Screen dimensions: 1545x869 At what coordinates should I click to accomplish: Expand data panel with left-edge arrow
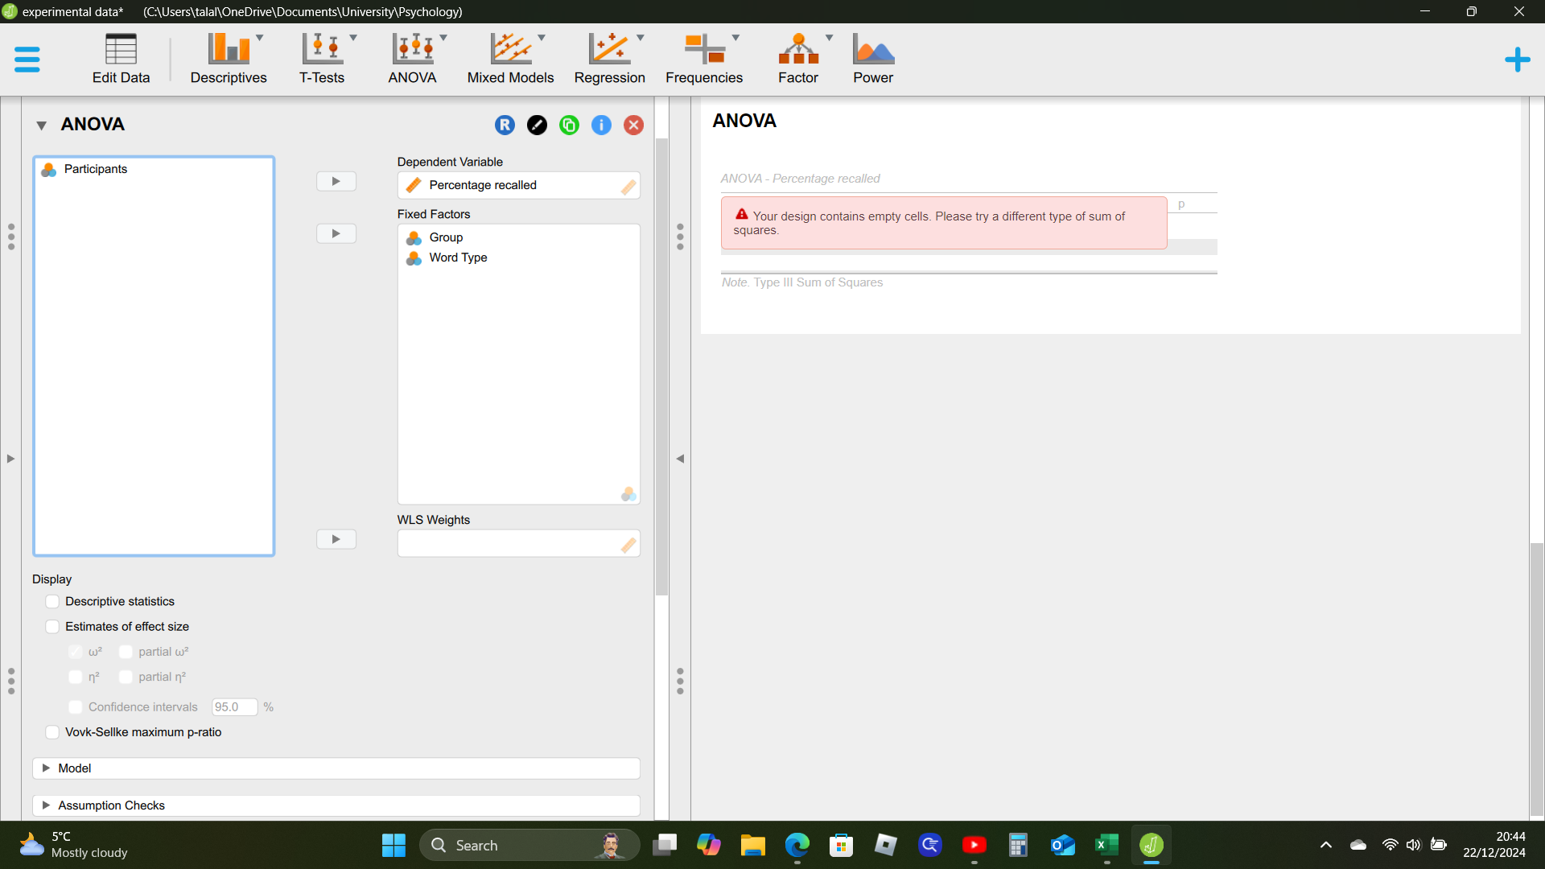10,459
